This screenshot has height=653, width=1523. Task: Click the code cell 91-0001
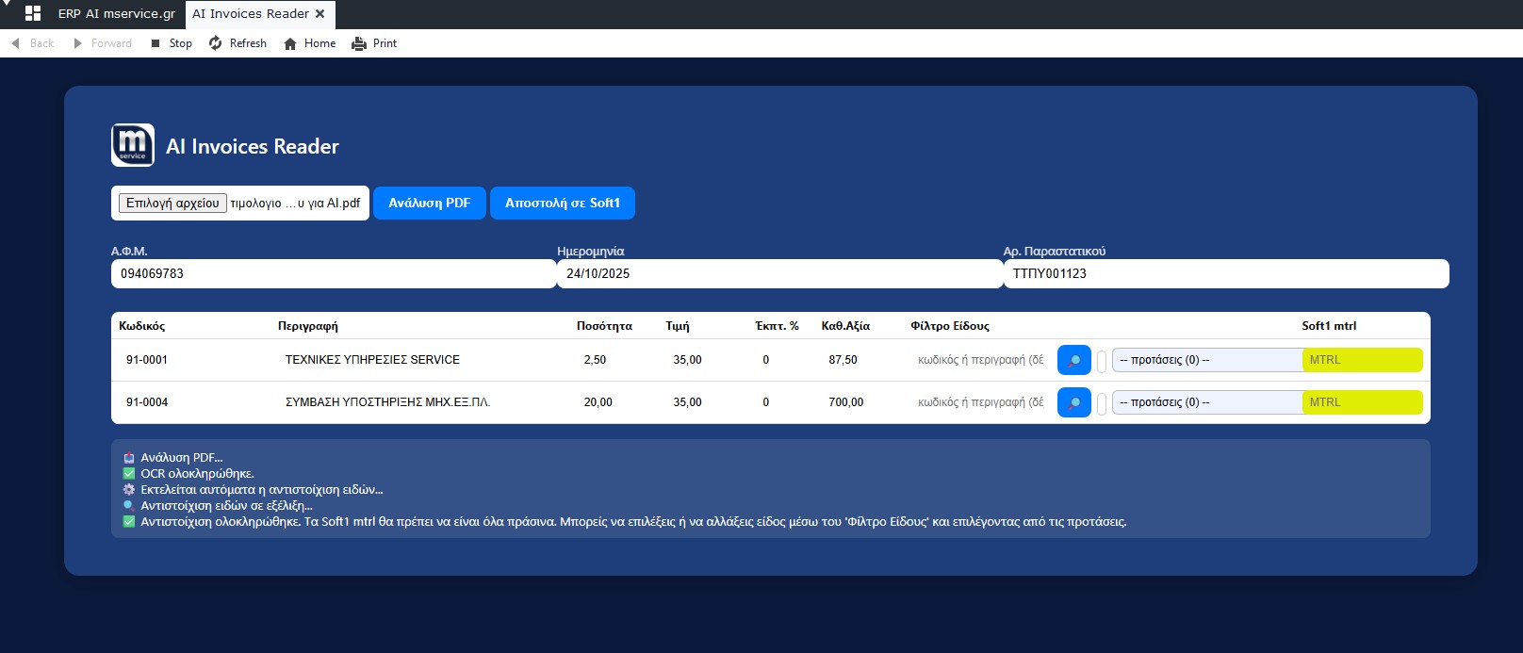147,360
